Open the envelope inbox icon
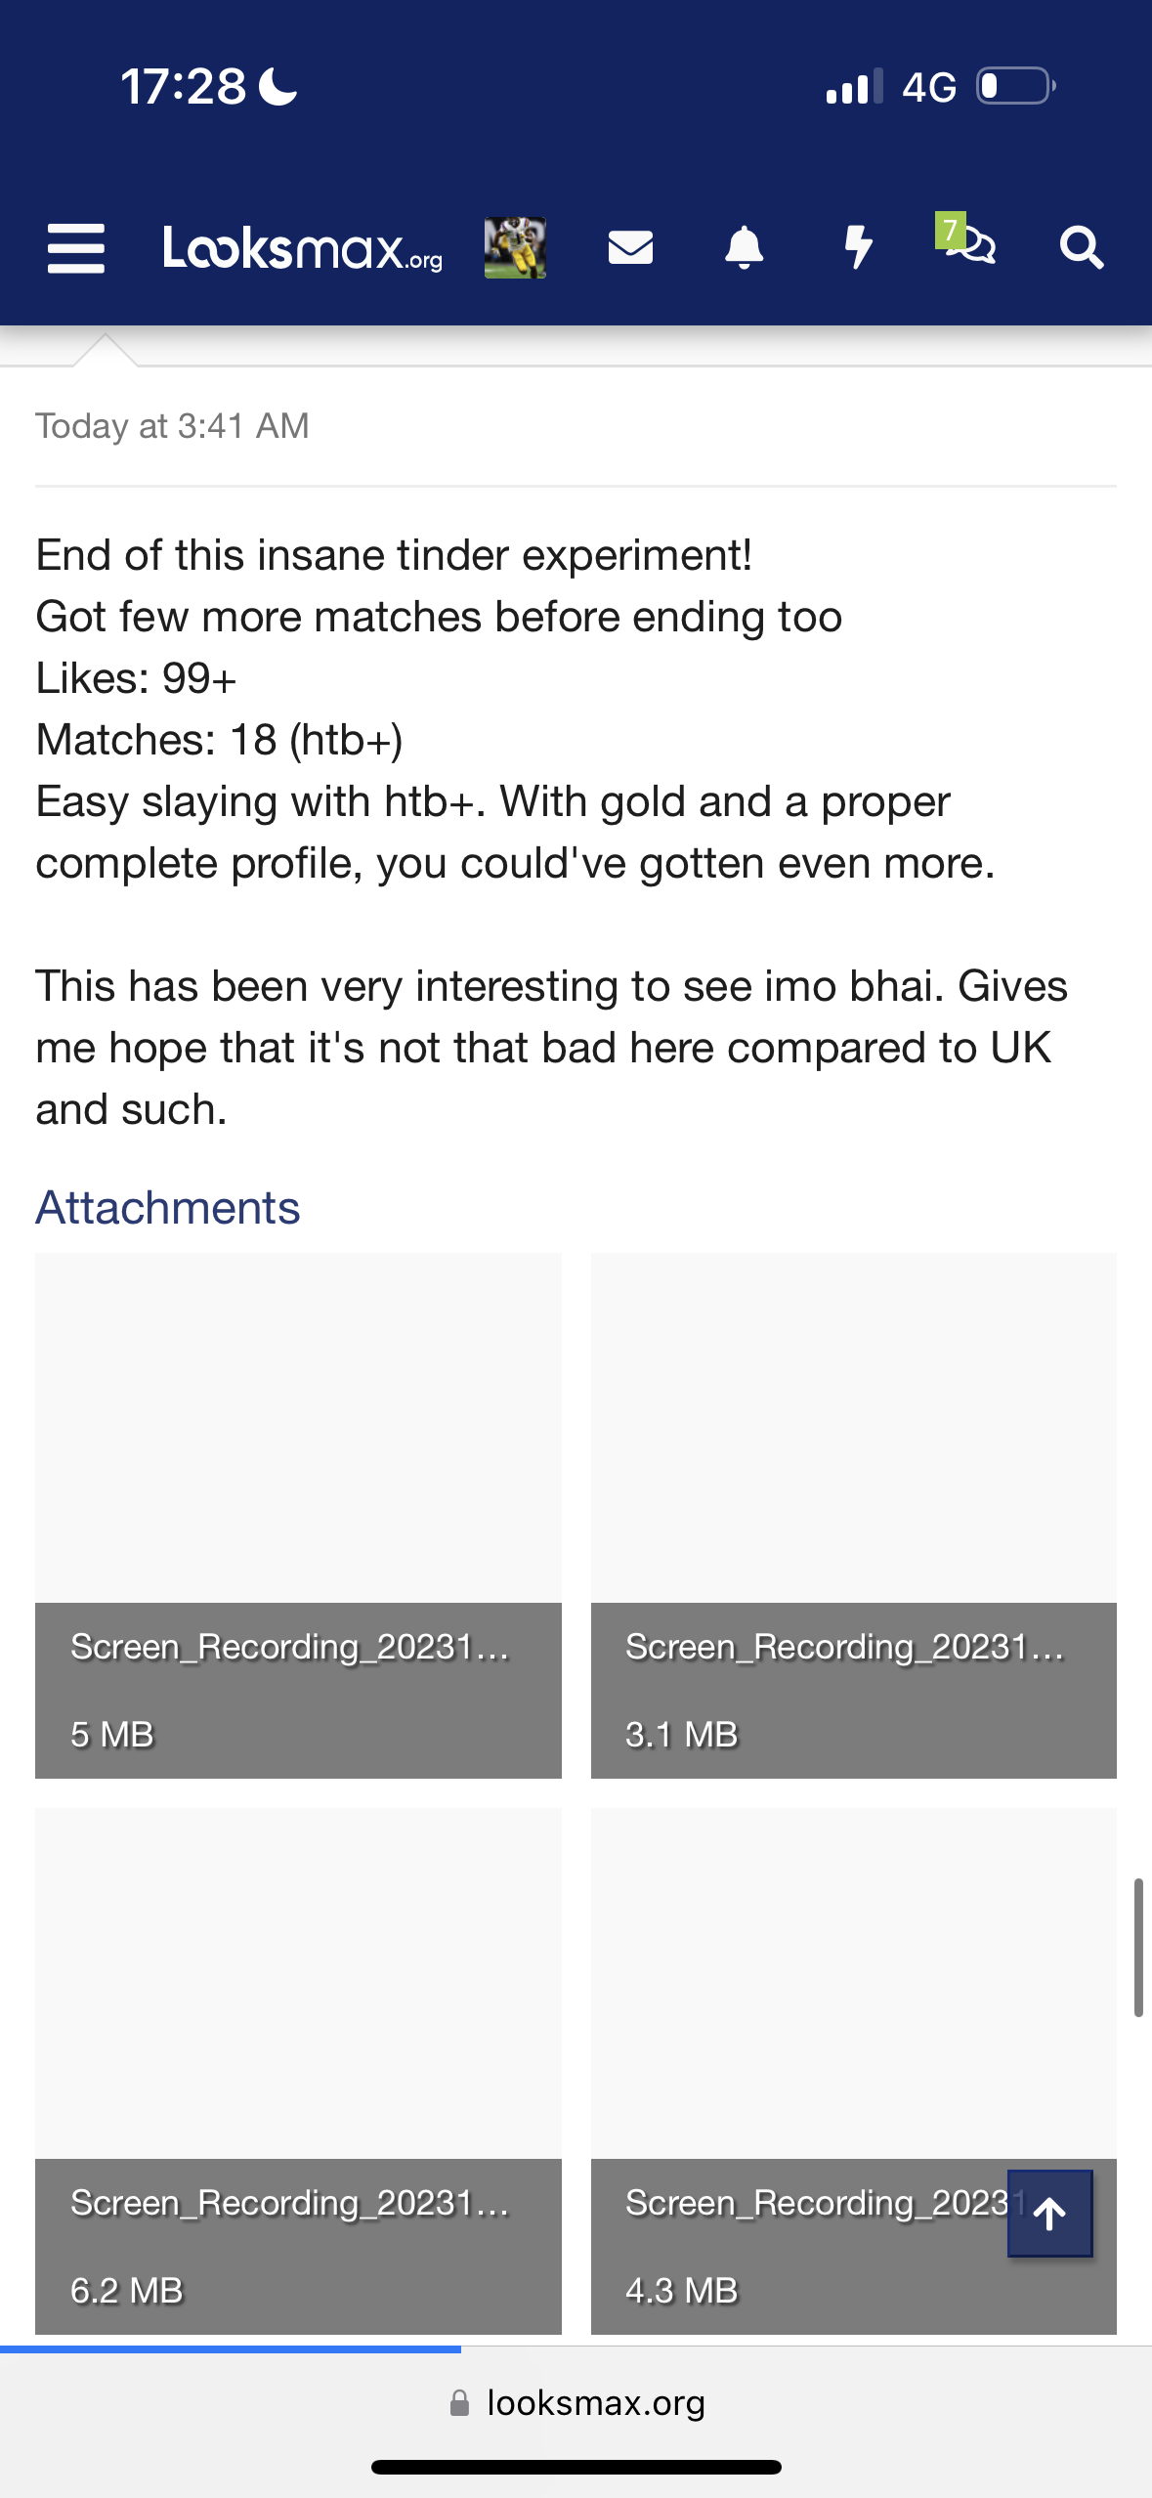This screenshot has width=1152, height=2498. (630, 247)
